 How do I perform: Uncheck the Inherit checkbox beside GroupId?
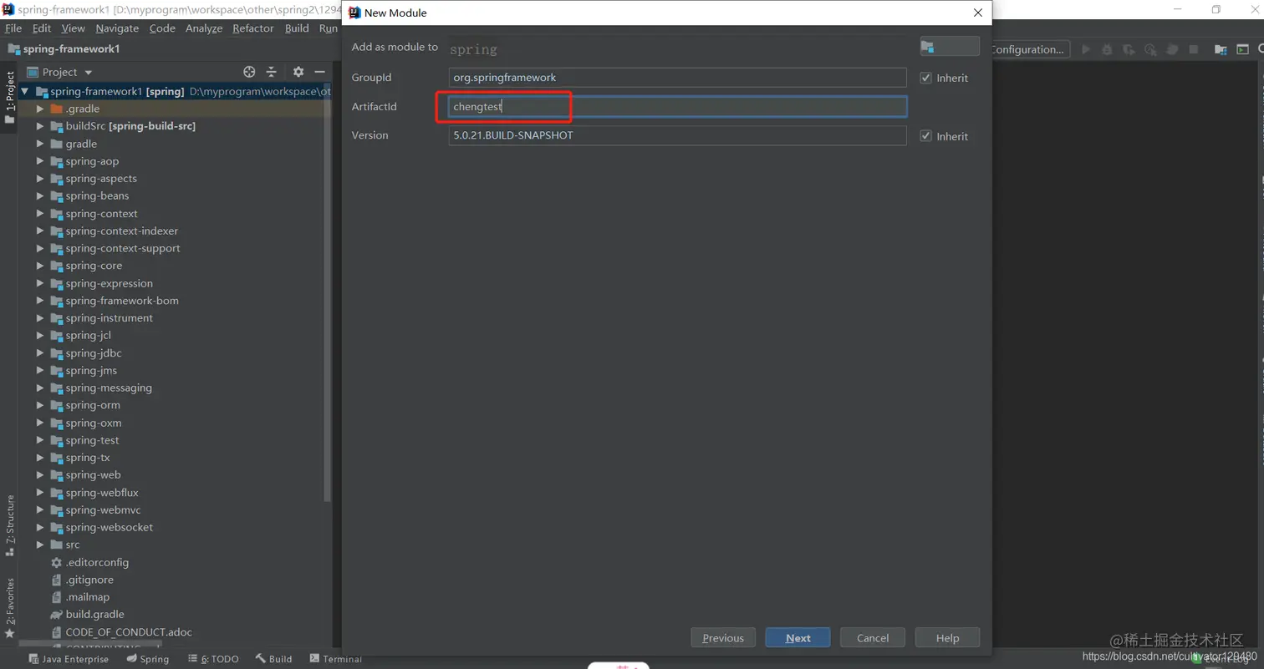tap(925, 78)
